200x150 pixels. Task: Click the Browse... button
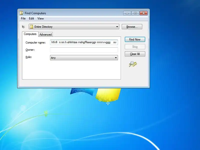click(x=132, y=27)
